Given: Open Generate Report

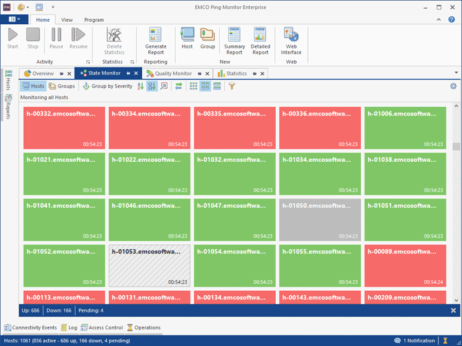Looking at the screenshot, I should click(x=156, y=41).
